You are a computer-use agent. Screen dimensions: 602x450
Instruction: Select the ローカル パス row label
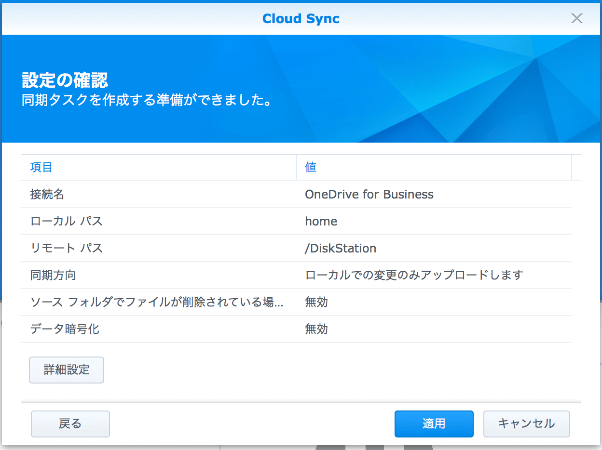pyautogui.click(x=67, y=222)
